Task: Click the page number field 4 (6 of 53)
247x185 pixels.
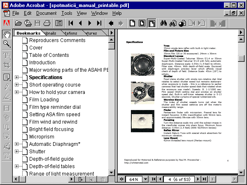Action: pos(179,179)
